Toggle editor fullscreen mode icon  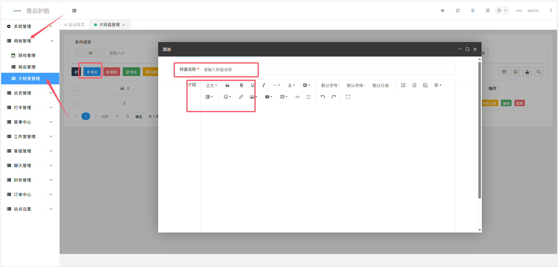click(x=348, y=97)
